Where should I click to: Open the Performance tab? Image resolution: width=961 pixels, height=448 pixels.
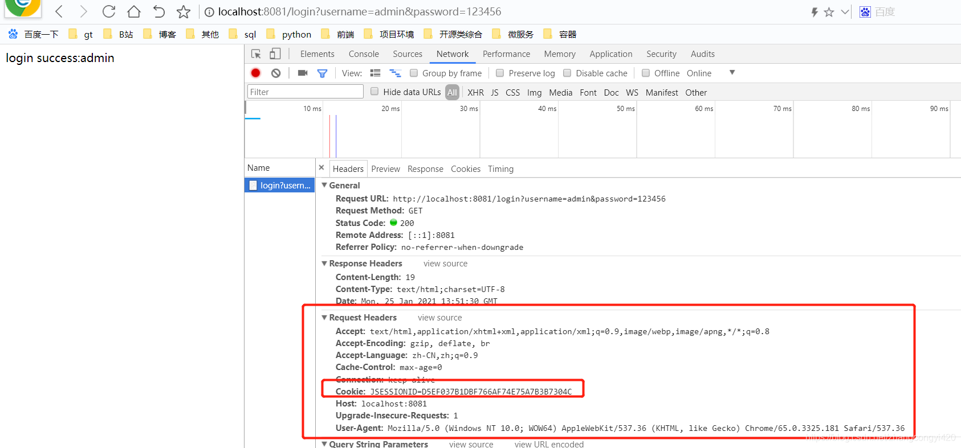506,54
